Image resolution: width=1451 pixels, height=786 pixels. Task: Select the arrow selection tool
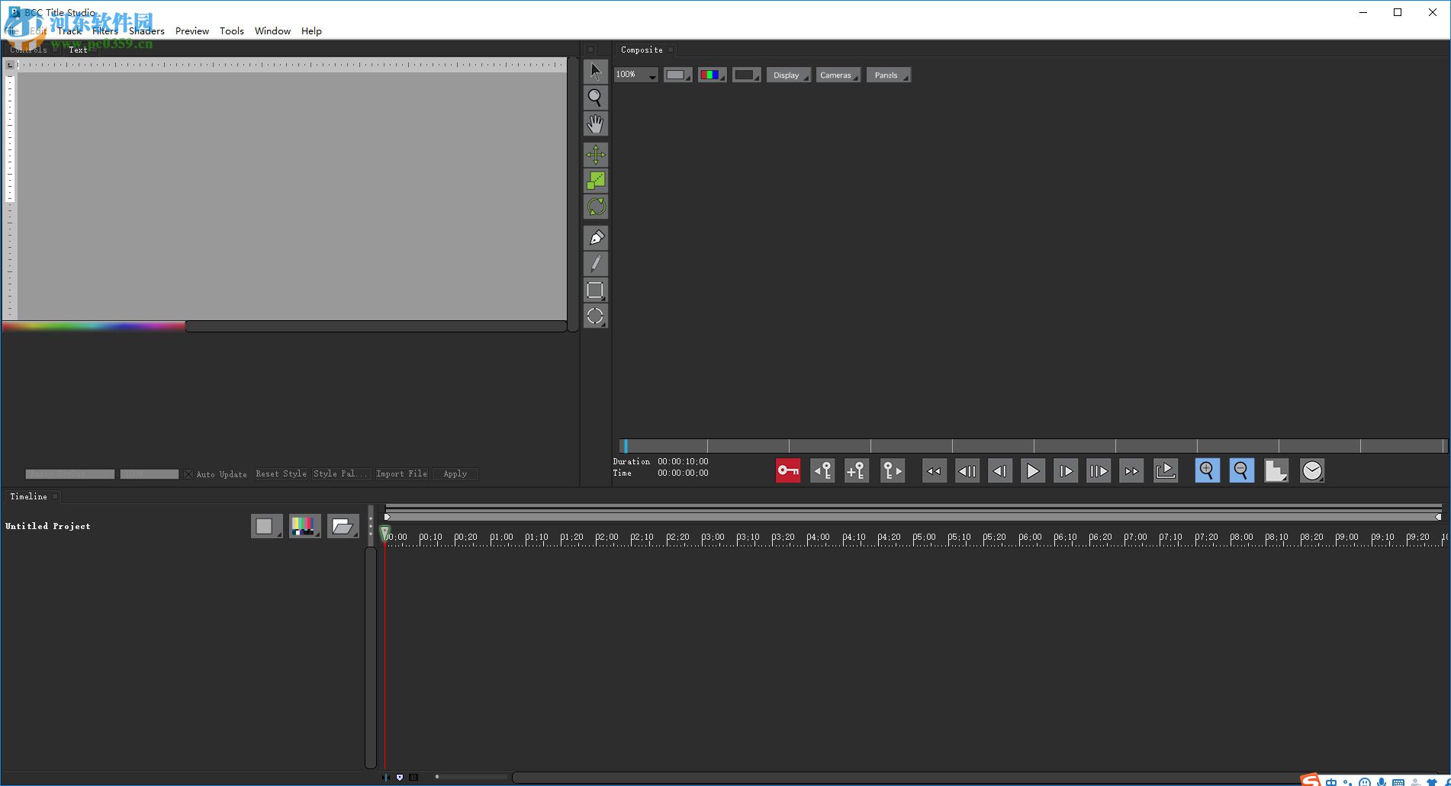(x=596, y=72)
